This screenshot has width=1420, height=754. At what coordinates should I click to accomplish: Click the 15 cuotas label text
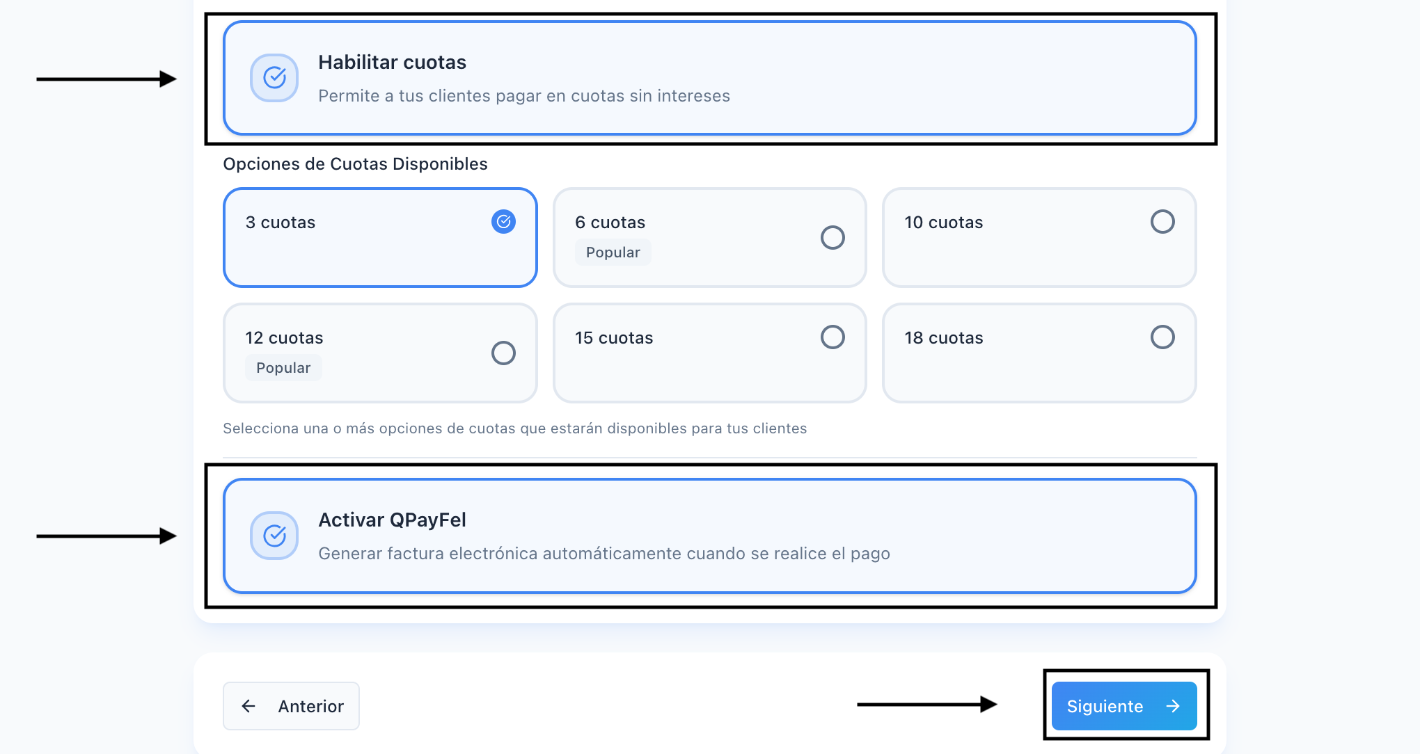pyautogui.click(x=614, y=338)
